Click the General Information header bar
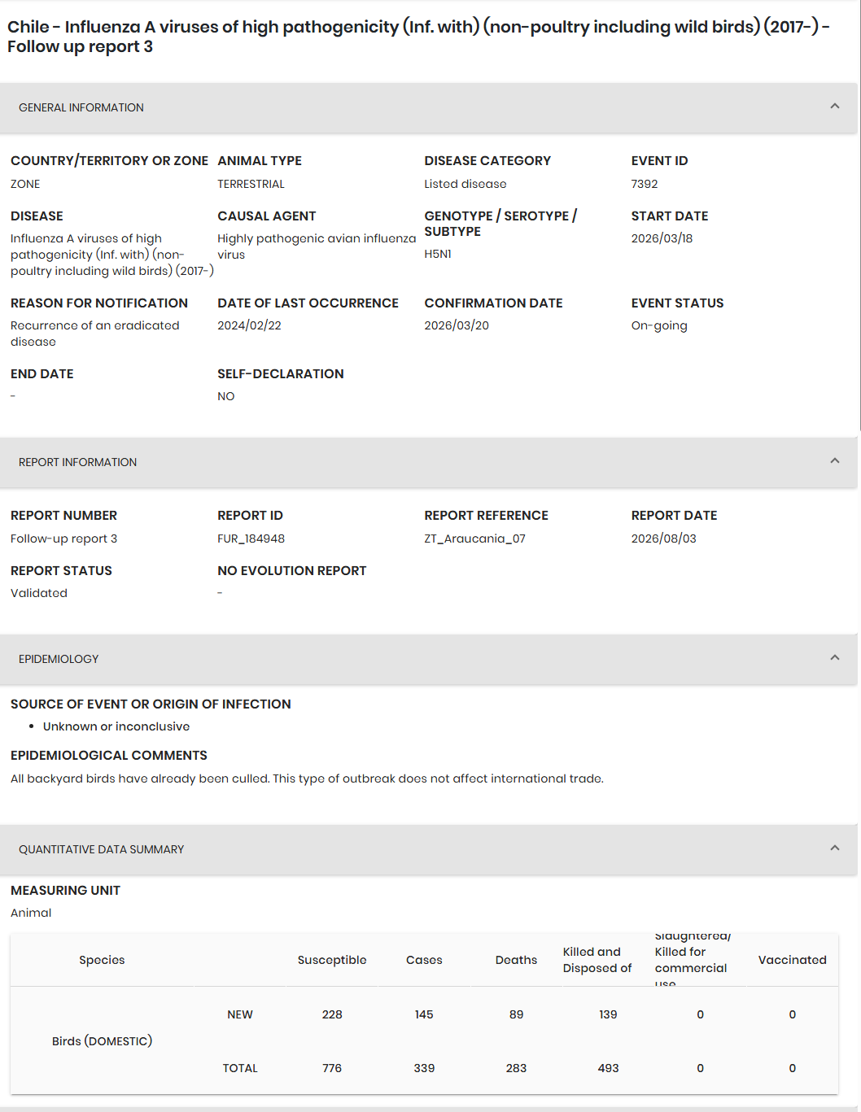This screenshot has width=861, height=1112. coord(428,107)
